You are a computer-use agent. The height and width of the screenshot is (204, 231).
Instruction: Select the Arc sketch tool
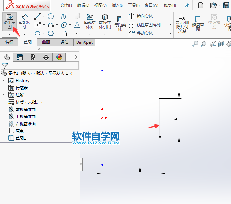pos(51,25)
